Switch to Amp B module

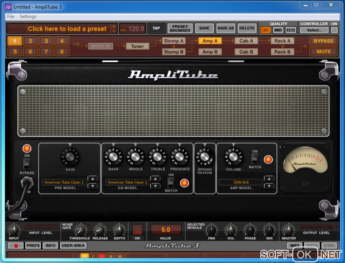pyautogui.click(x=210, y=52)
